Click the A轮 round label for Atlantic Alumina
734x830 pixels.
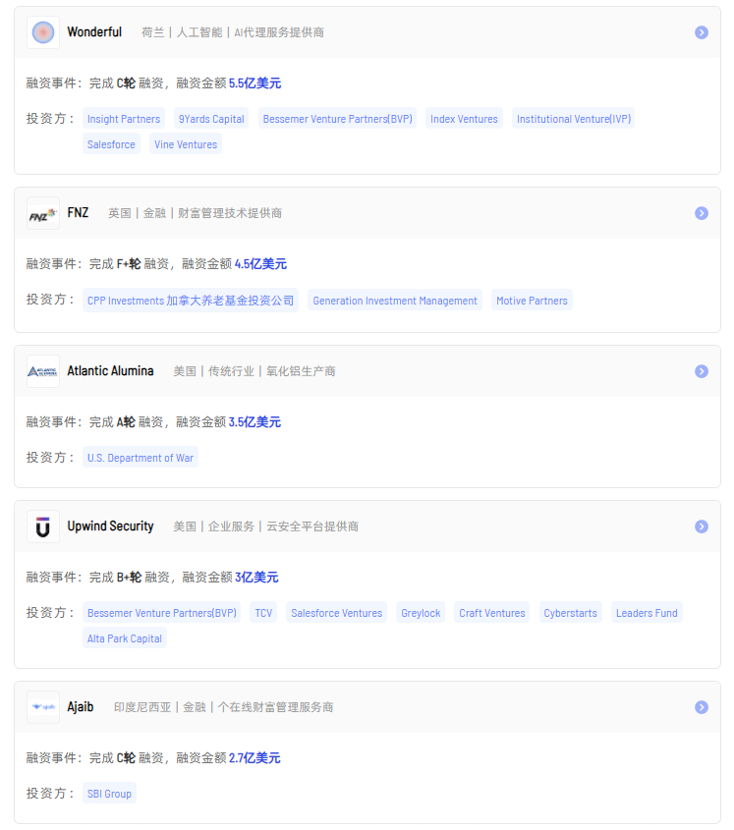[x=126, y=422]
